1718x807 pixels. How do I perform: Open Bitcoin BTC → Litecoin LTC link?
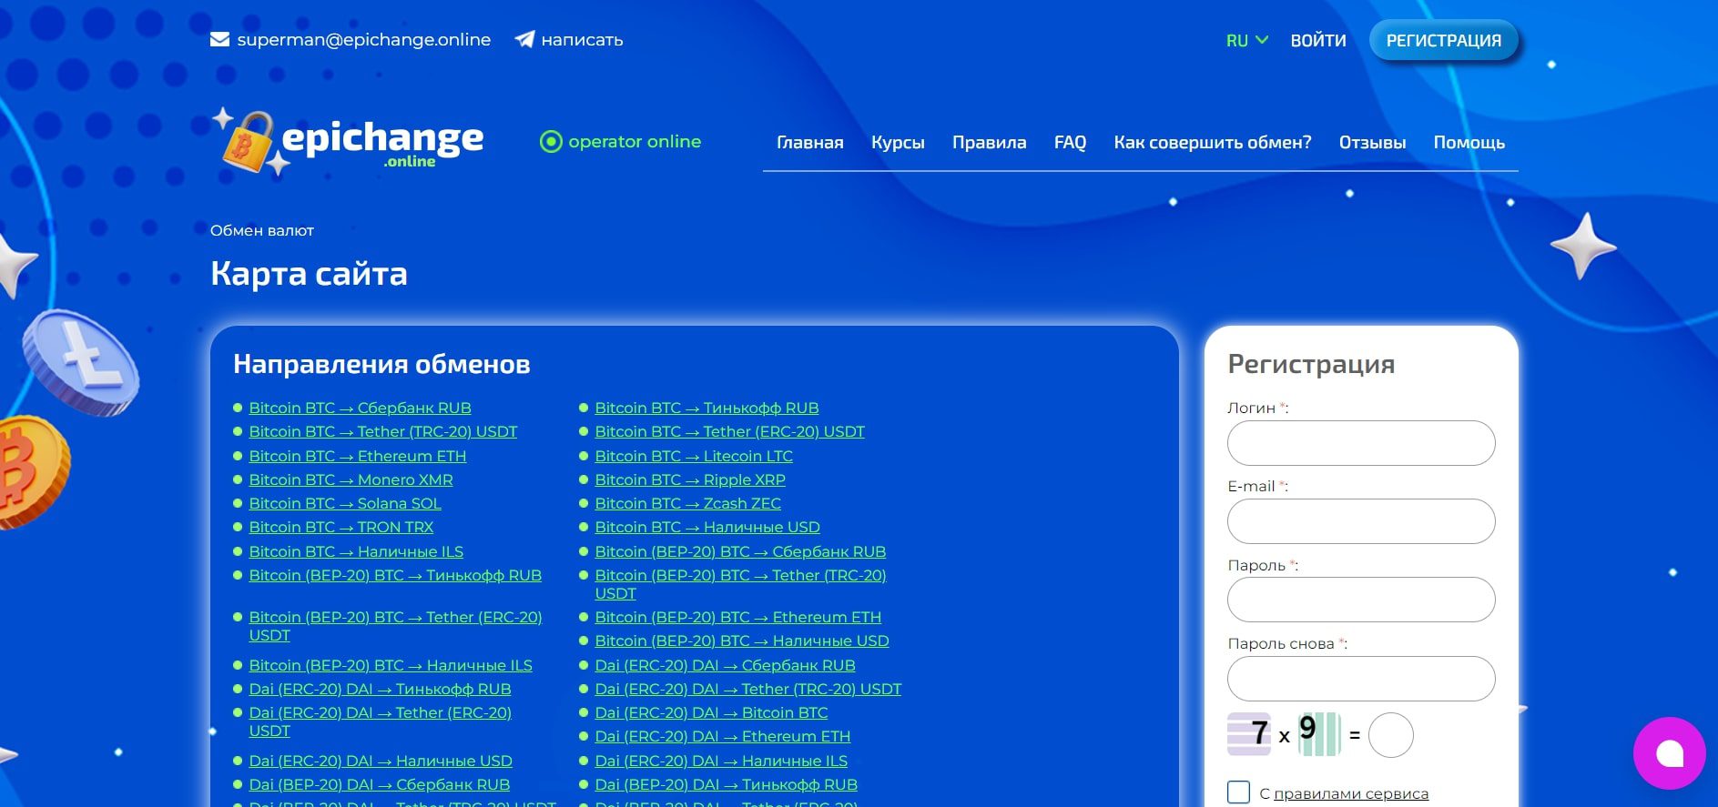[x=694, y=456]
